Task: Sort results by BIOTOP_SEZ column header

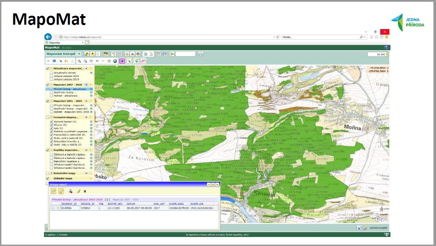Action: click(115, 204)
